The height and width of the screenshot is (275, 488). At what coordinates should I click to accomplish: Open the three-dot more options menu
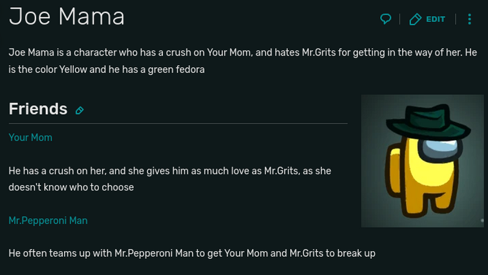pos(470,19)
